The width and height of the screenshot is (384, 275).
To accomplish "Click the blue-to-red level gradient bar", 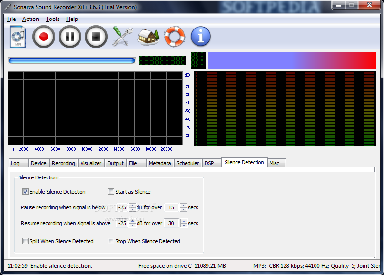I will pyautogui.click(x=292, y=60).
